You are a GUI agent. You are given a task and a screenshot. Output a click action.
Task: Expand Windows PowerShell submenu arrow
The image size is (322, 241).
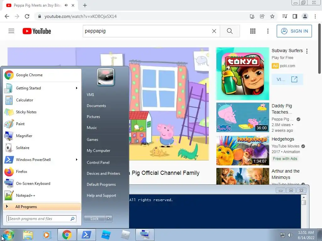click(x=77, y=160)
